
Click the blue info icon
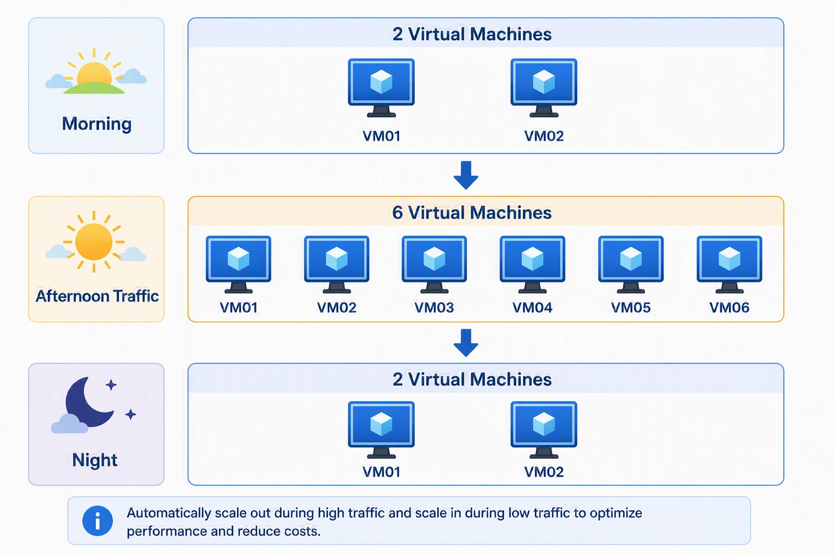click(x=97, y=521)
